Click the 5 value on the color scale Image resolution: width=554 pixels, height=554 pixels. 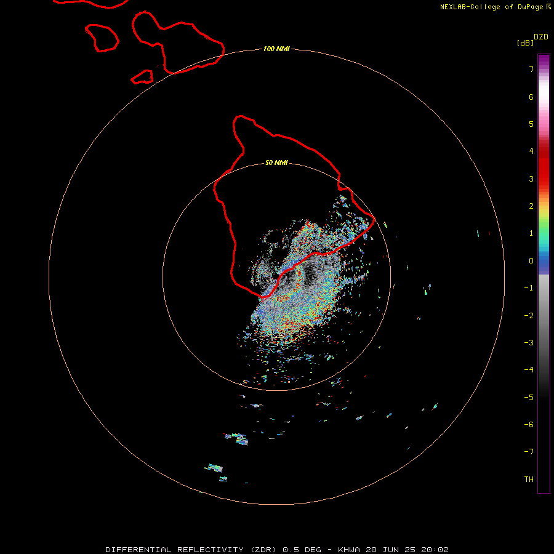531,124
